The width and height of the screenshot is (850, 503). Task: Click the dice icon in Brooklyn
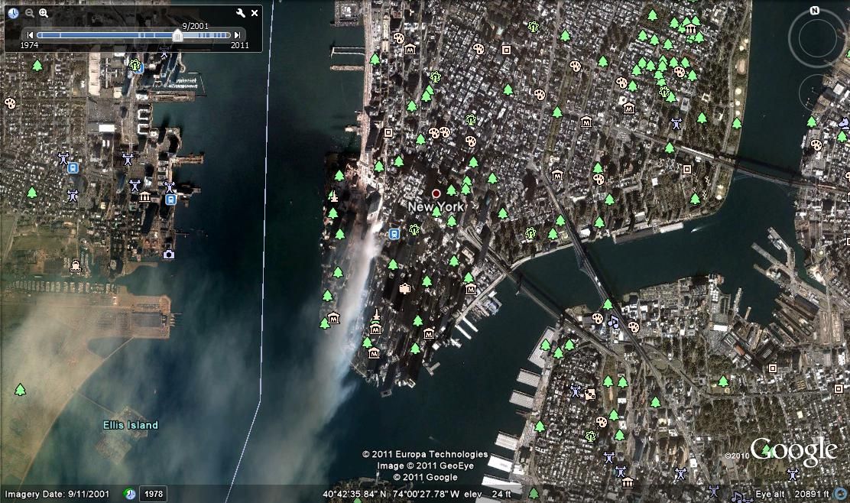pos(590,394)
